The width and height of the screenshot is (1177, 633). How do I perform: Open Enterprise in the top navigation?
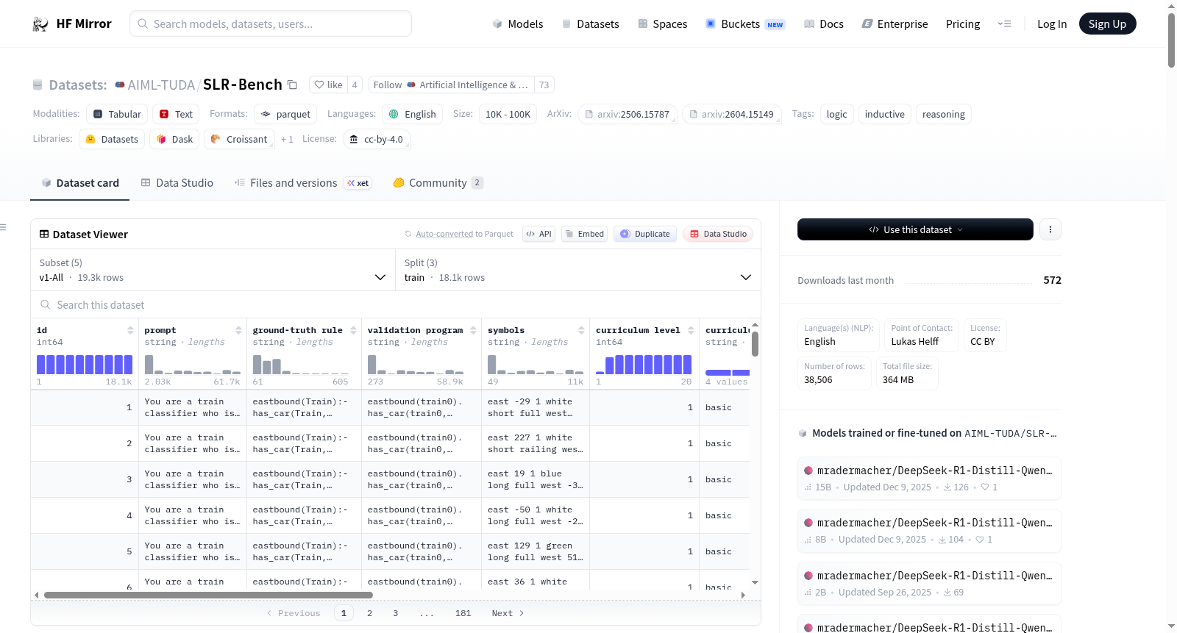click(895, 24)
